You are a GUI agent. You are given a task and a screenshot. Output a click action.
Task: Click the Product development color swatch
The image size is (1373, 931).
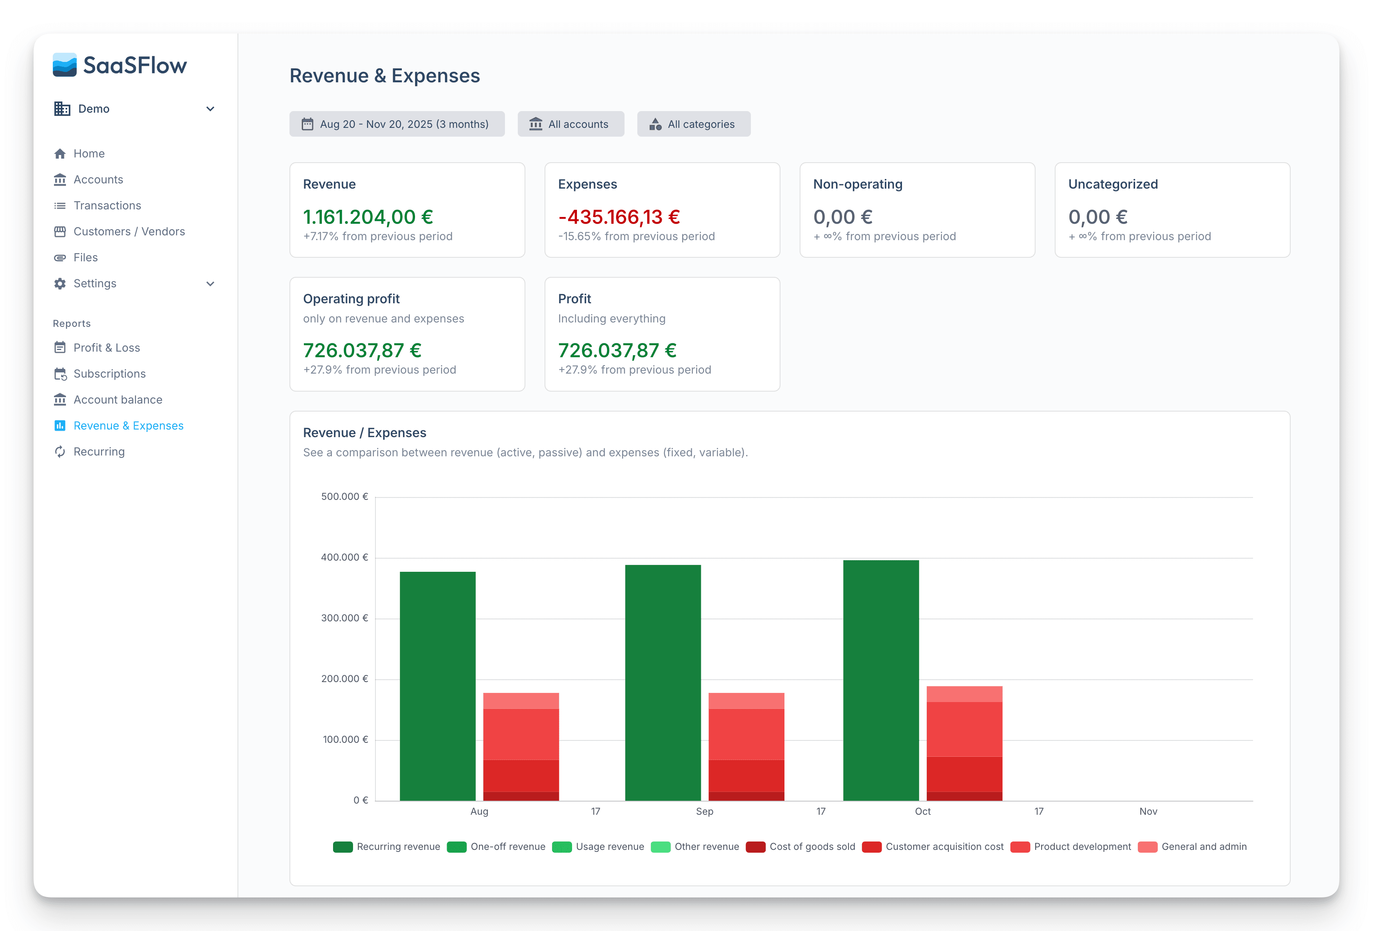click(1020, 847)
